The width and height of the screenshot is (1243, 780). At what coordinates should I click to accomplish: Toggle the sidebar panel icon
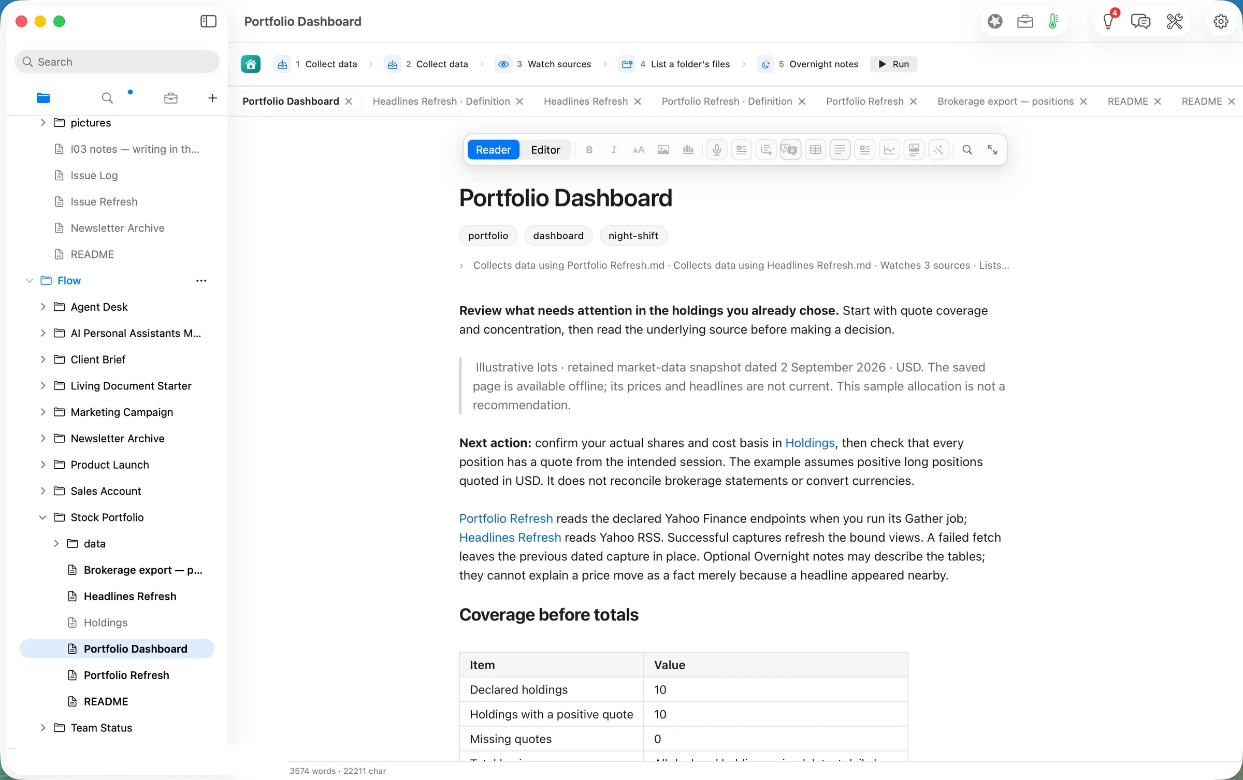208,21
